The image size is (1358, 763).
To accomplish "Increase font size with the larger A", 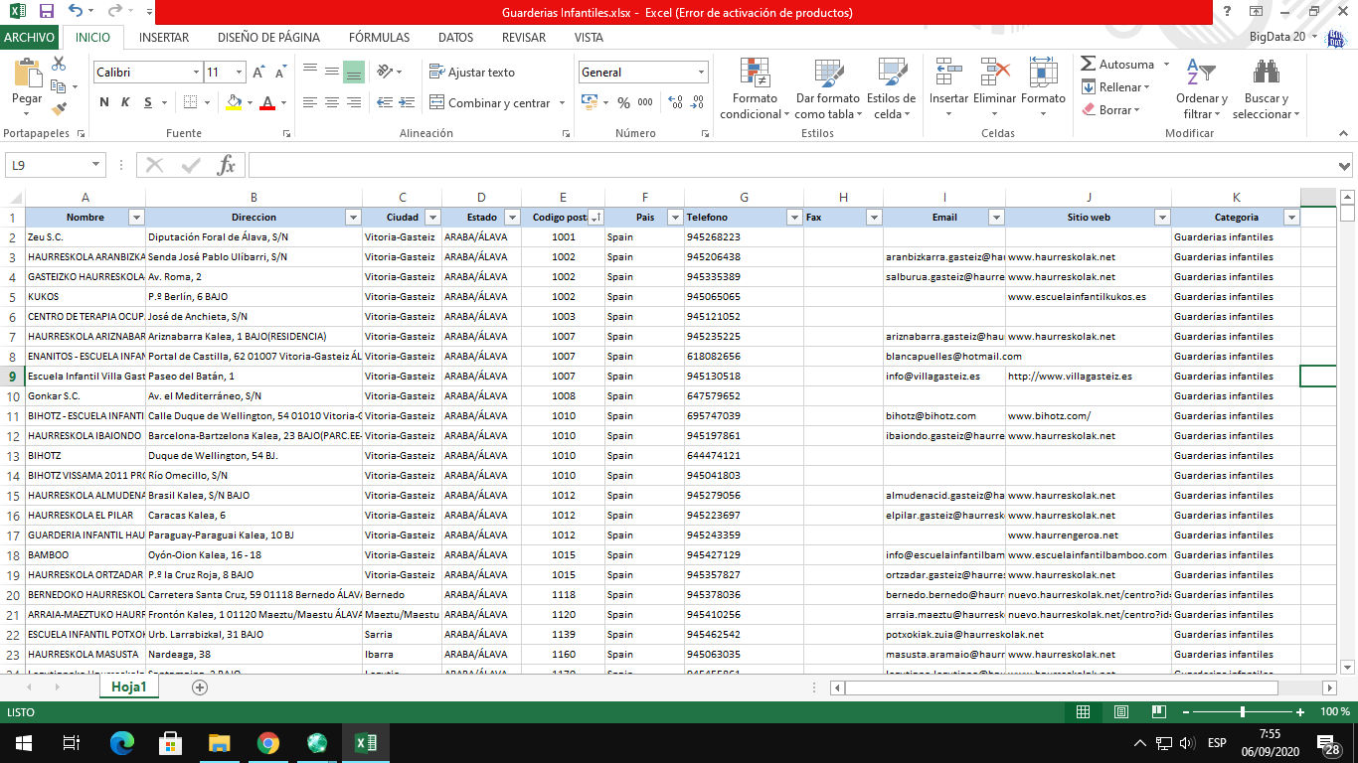I will point(258,73).
